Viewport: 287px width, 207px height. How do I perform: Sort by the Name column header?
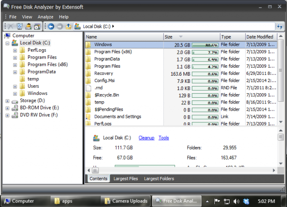(x=124, y=37)
